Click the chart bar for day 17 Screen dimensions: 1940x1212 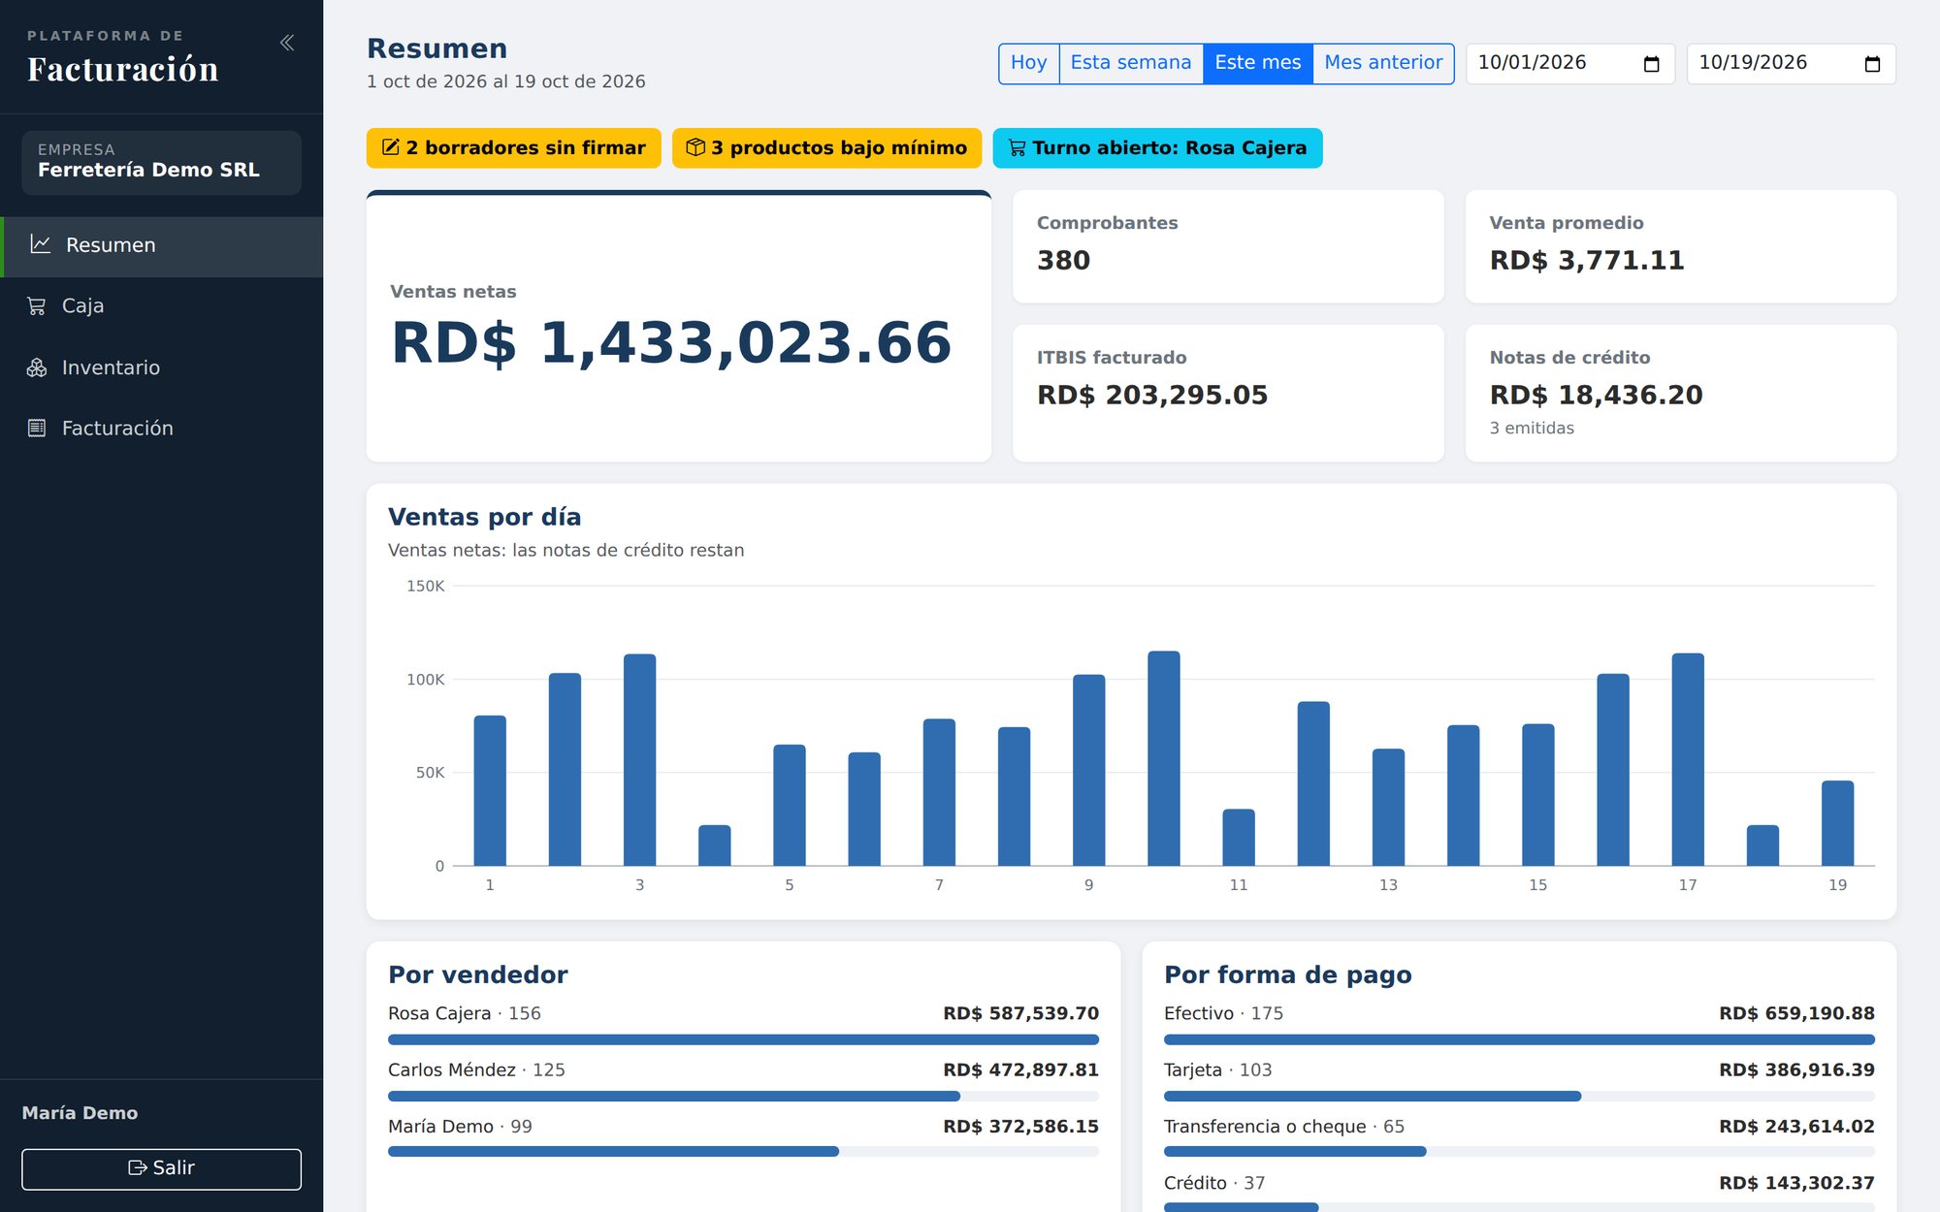(x=1688, y=759)
